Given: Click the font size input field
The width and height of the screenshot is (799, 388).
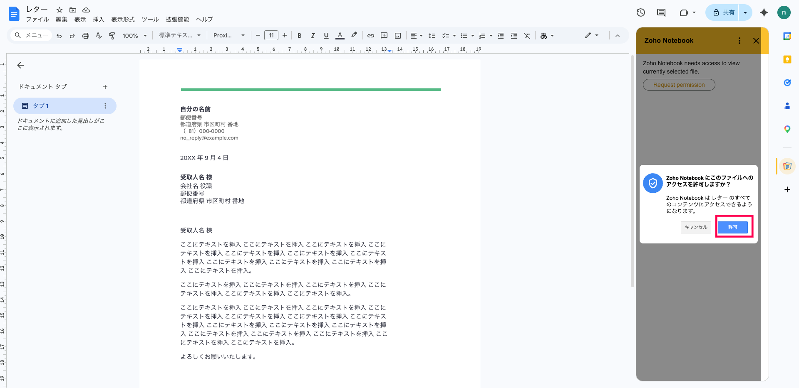Looking at the screenshot, I should point(271,36).
